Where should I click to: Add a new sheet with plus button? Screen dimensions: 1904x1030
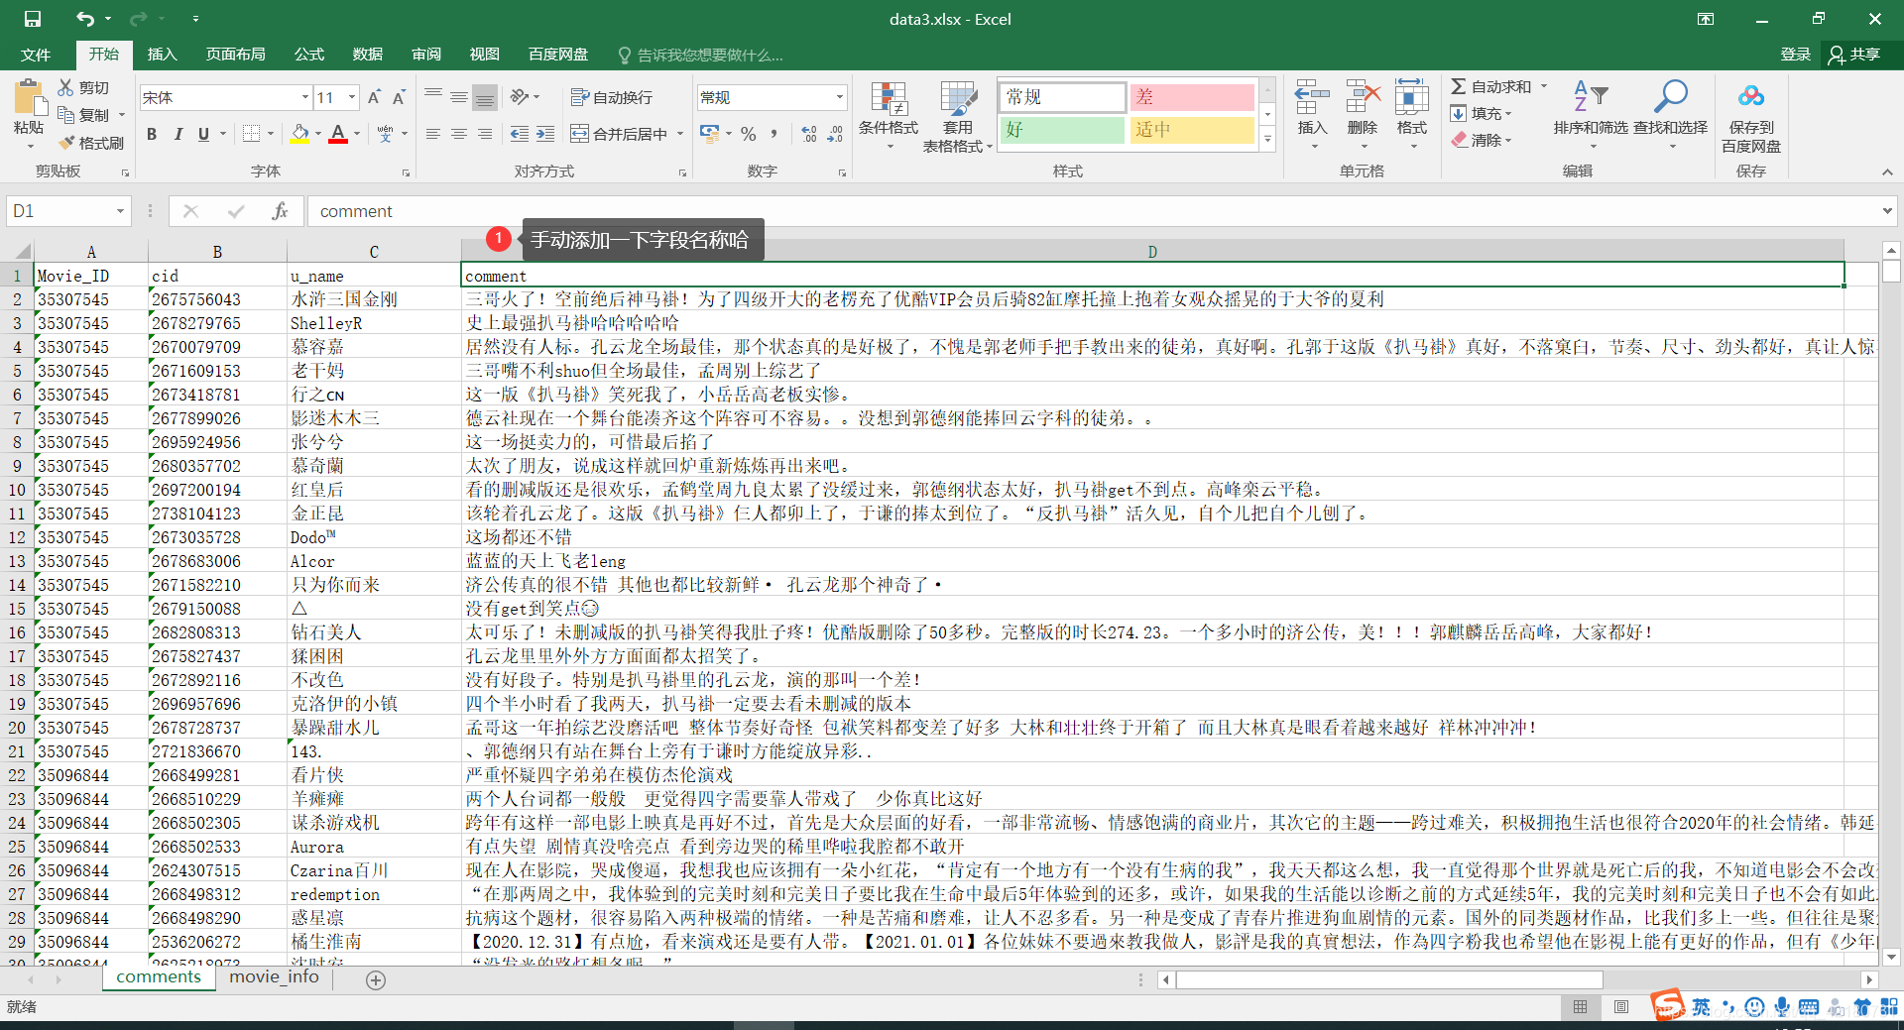(x=376, y=980)
